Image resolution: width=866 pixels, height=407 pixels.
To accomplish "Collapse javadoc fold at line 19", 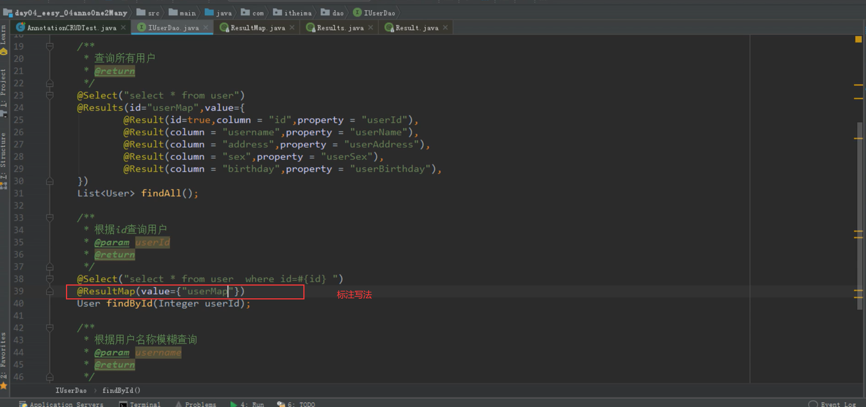I will [50, 46].
